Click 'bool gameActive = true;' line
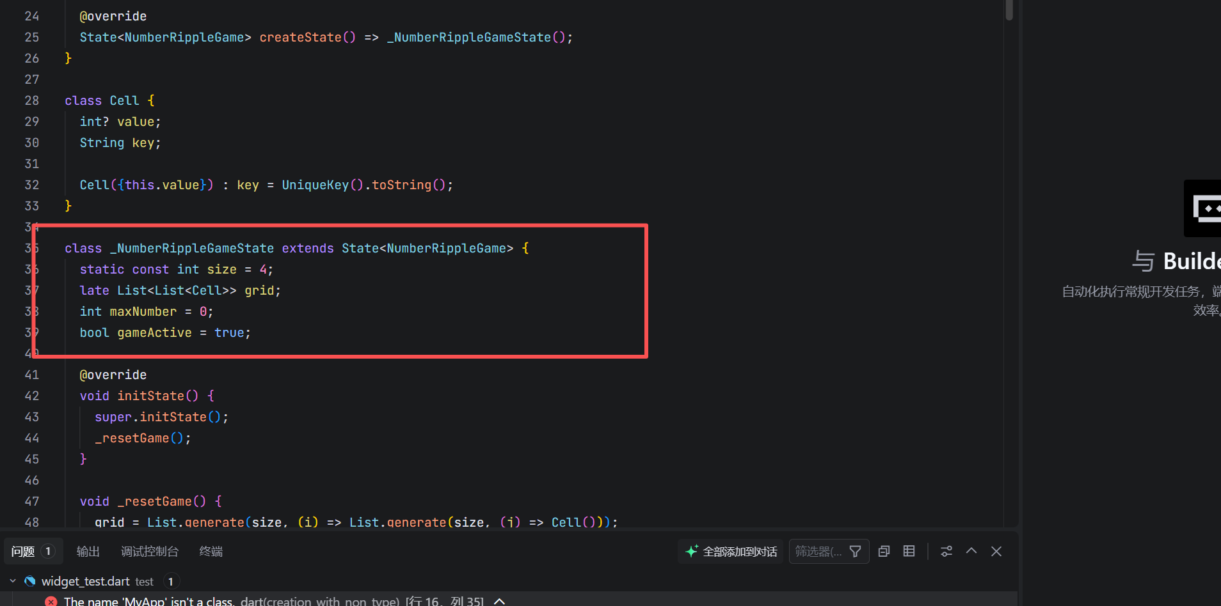Viewport: 1221px width, 606px height. click(x=165, y=332)
